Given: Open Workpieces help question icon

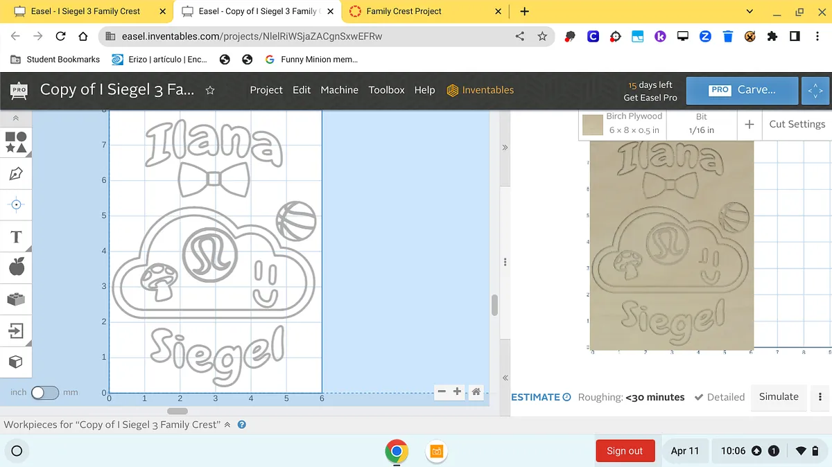Looking at the screenshot, I should coord(242,424).
